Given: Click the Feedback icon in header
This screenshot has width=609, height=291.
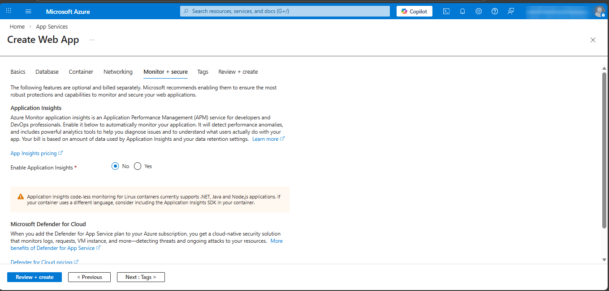Looking at the screenshot, I should 511,12.
